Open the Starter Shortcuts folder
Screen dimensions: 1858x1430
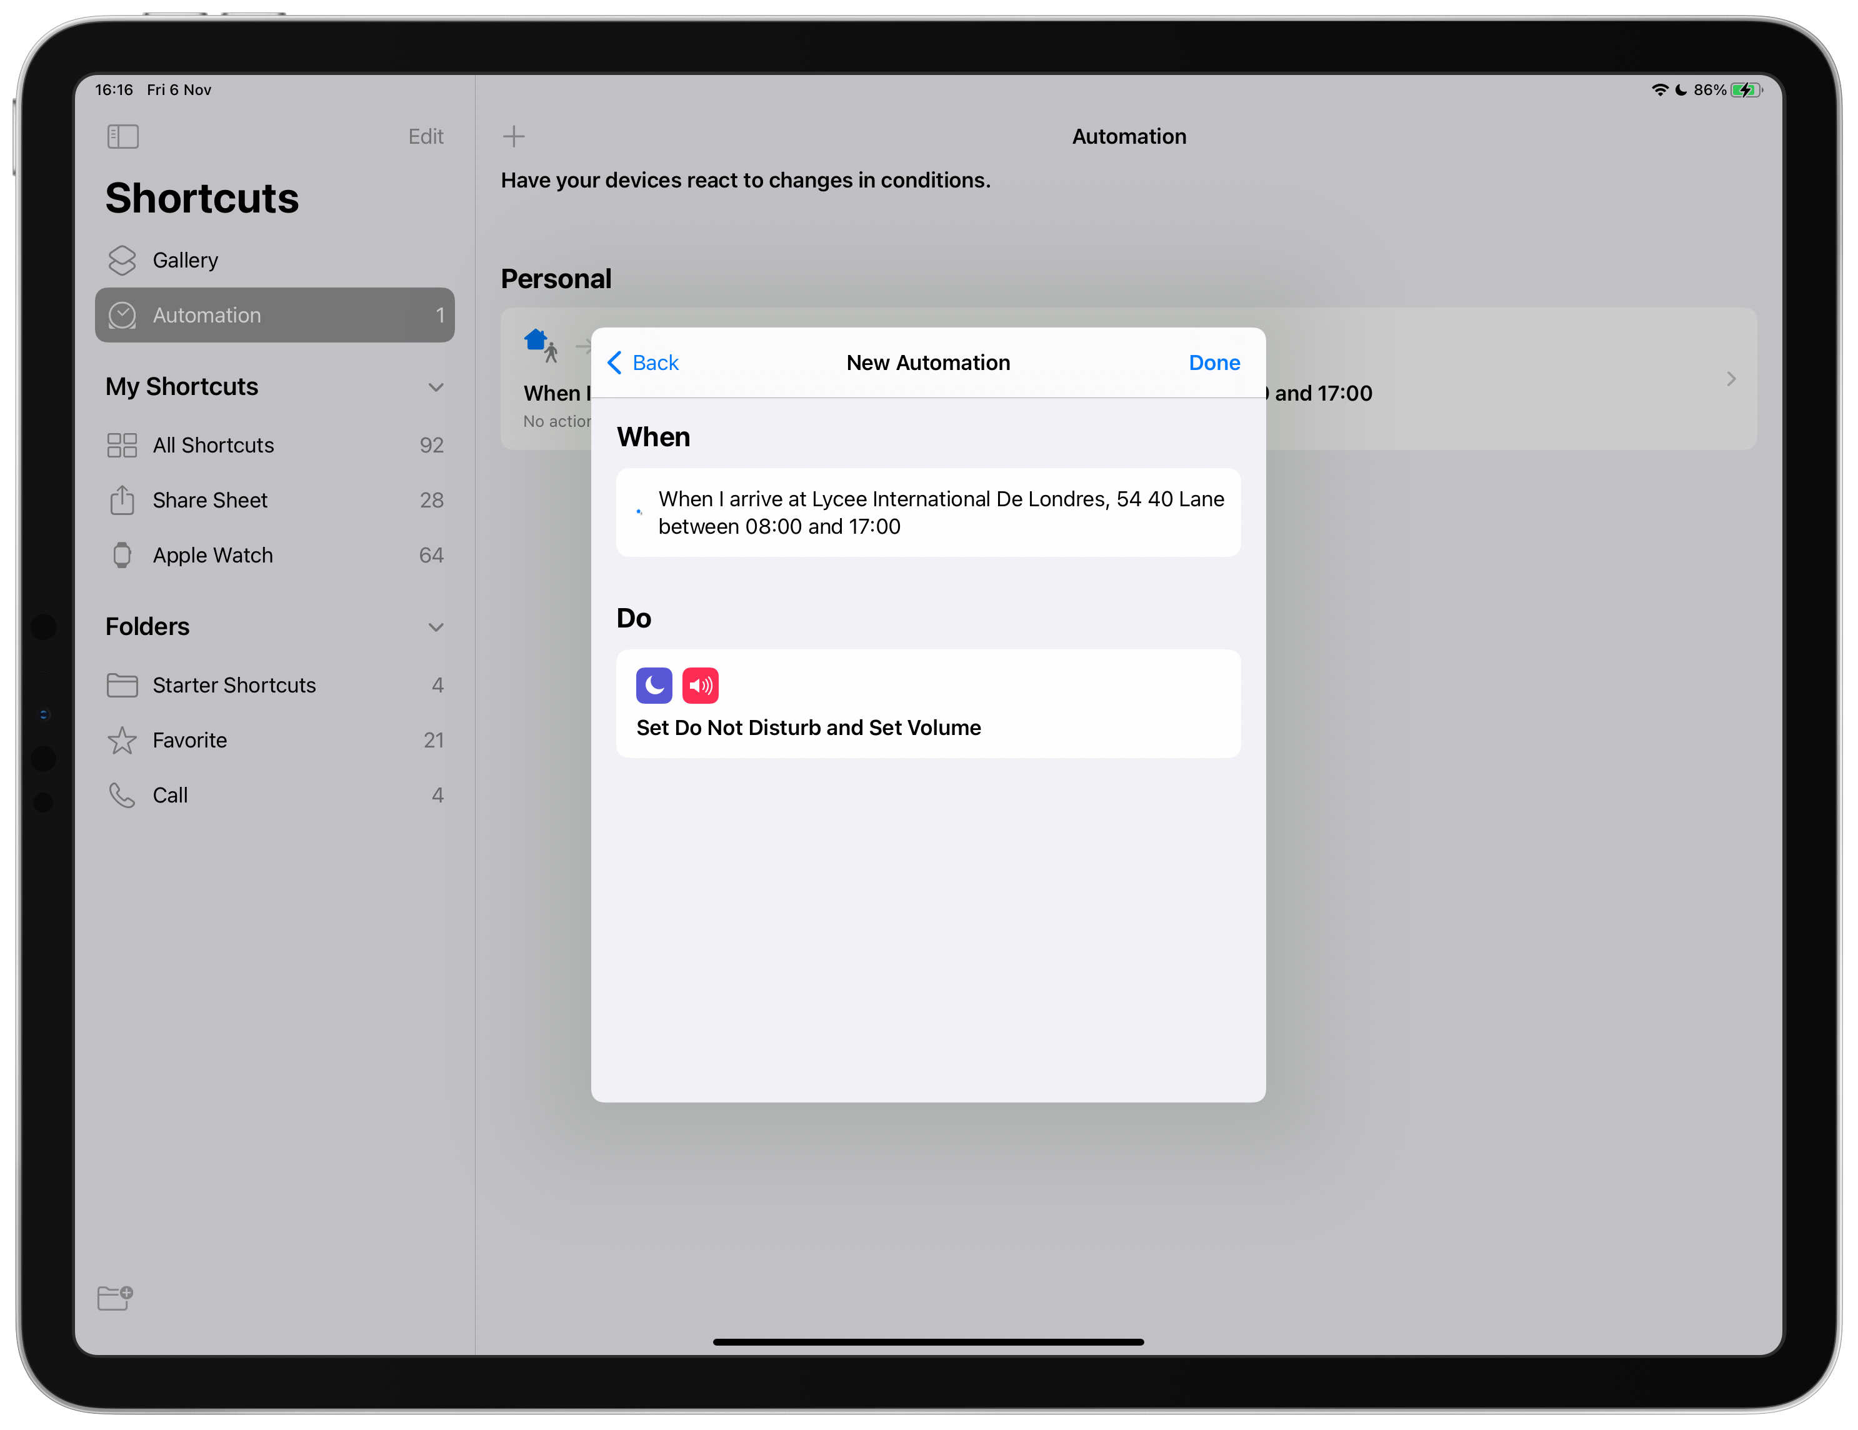(234, 685)
